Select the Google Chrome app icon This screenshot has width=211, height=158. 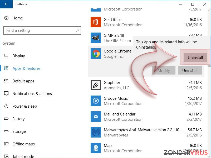pyautogui.click(x=96, y=54)
